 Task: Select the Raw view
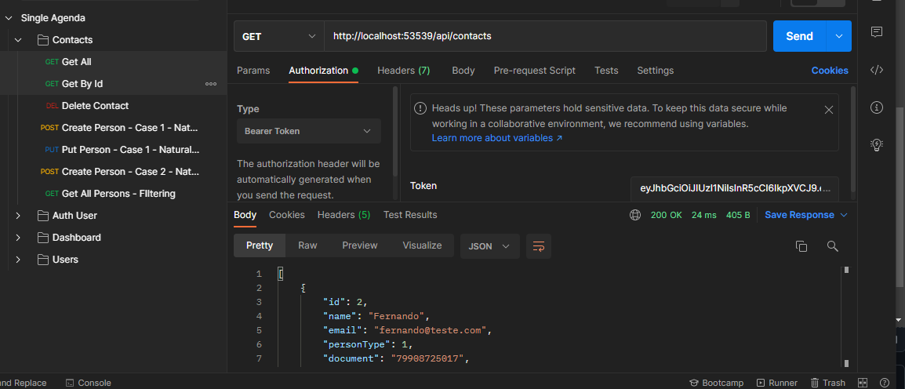point(307,245)
